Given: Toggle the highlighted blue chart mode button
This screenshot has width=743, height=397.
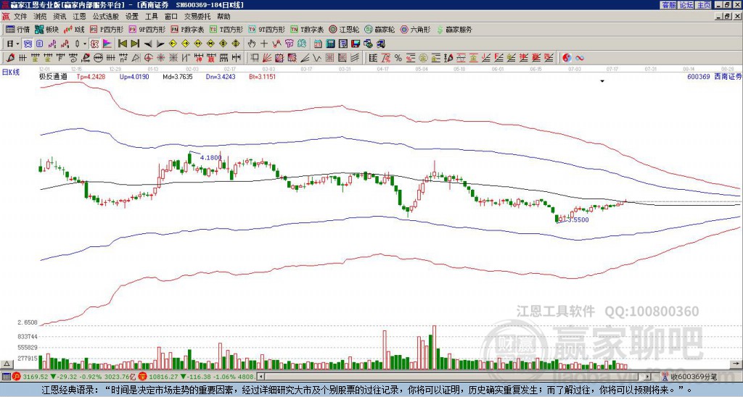Looking at the screenshot, I should [x=28, y=44].
